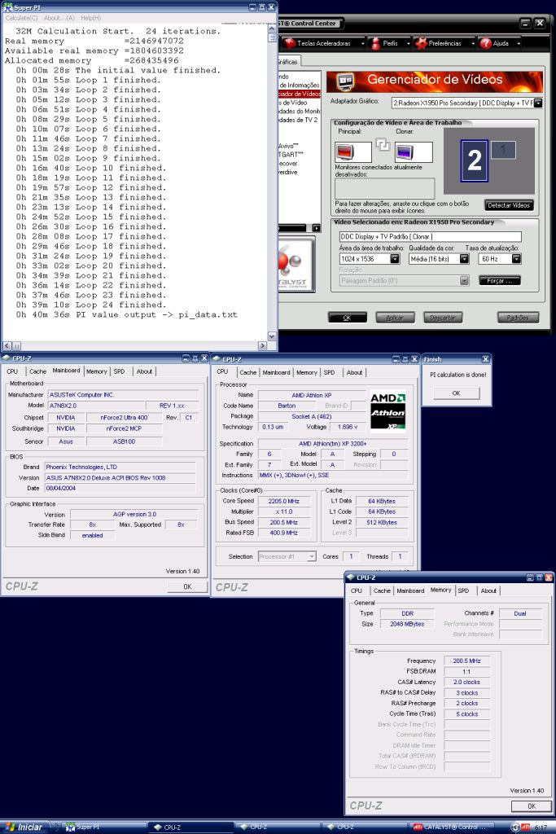Click the 'DDC Display + TV Padrão [Clonar]' field
The image size is (556, 834).
430,237
